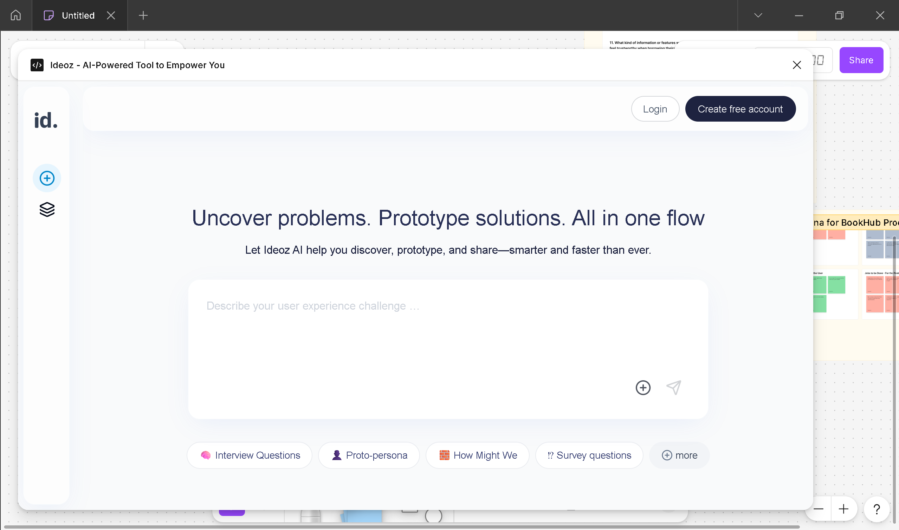Choose the Proto-persona suggestion

pyautogui.click(x=369, y=455)
